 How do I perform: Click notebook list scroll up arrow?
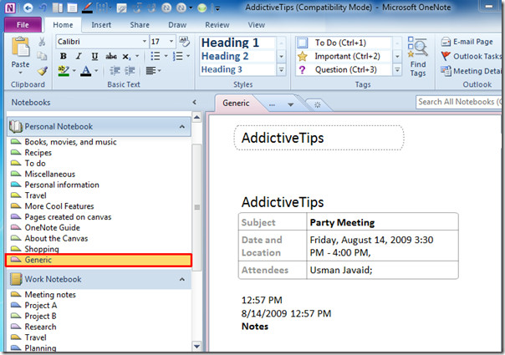click(x=196, y=117)
